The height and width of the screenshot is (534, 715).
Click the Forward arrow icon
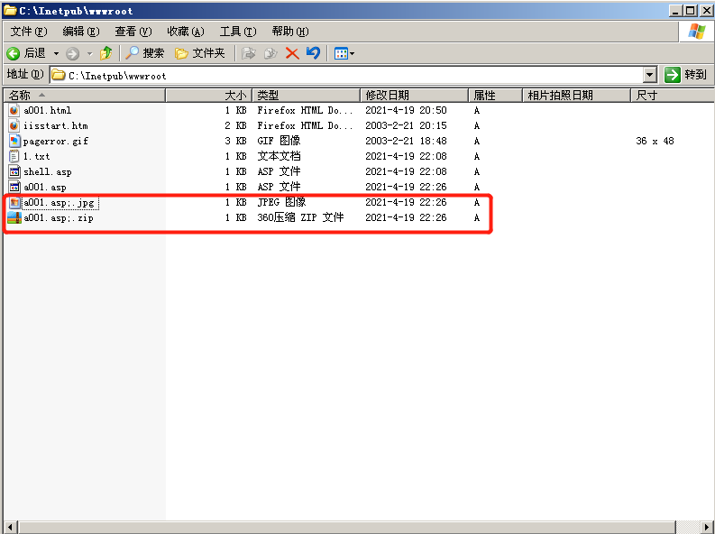(72, 53)
